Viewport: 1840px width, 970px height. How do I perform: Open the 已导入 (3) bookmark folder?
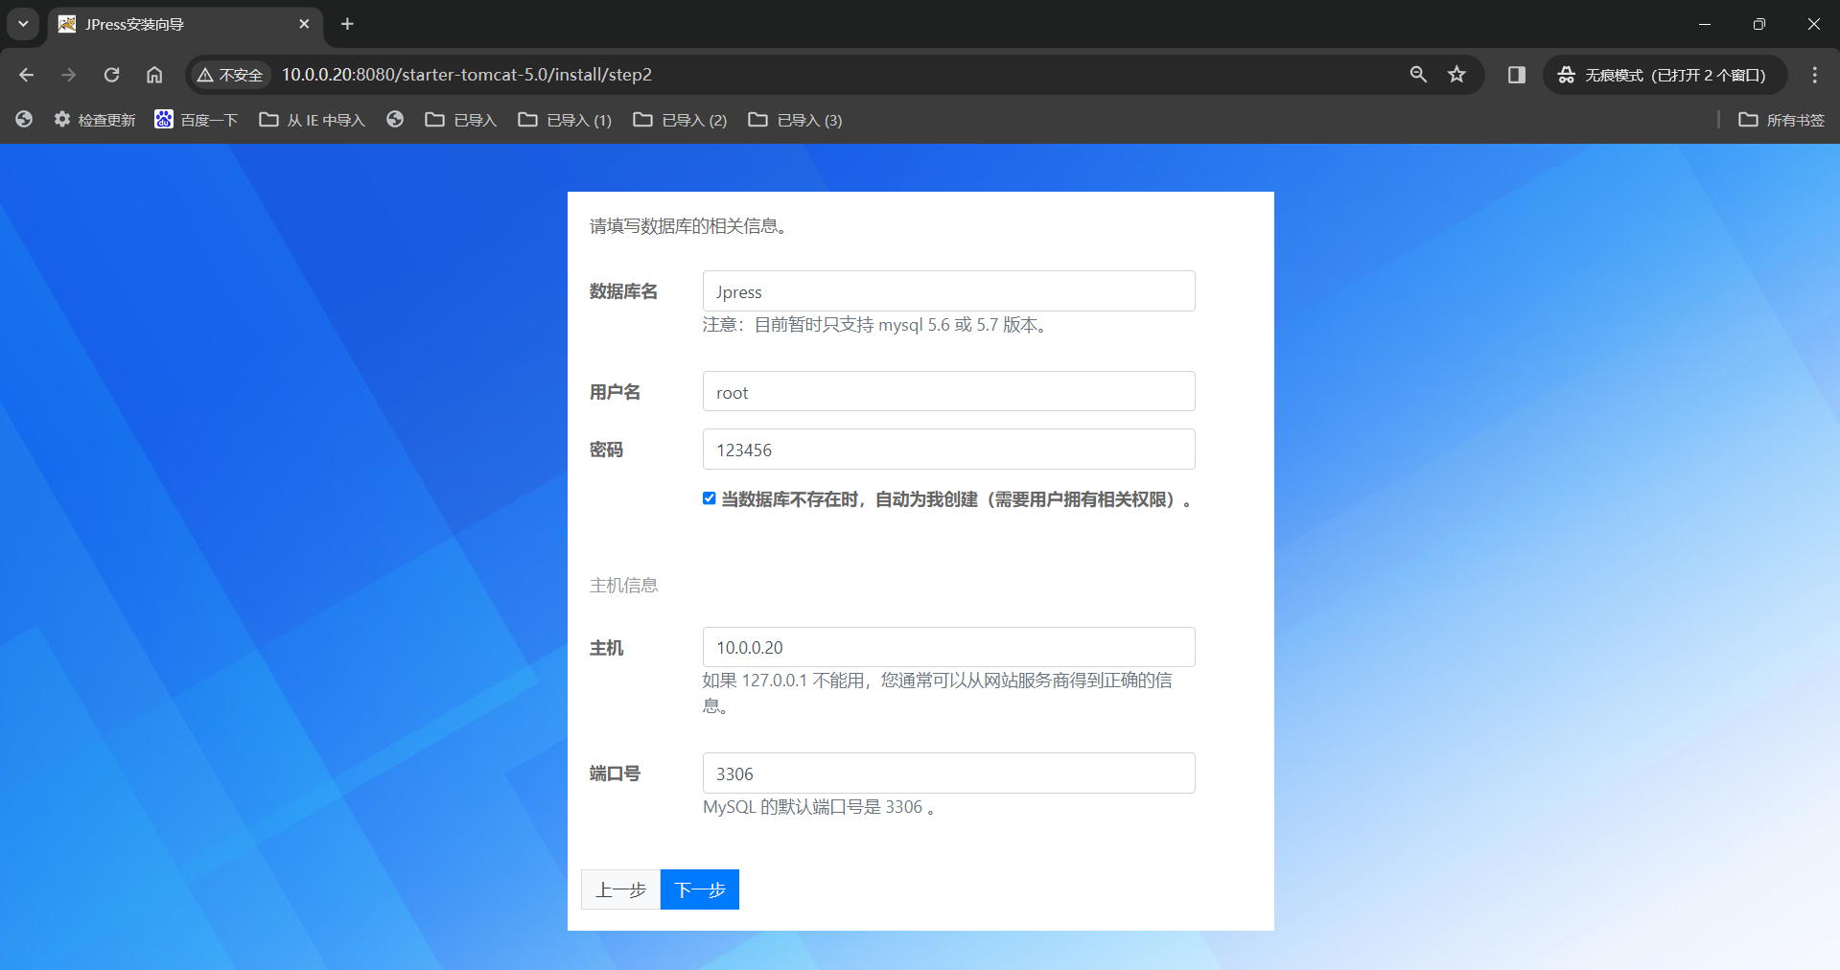(795, 120)
